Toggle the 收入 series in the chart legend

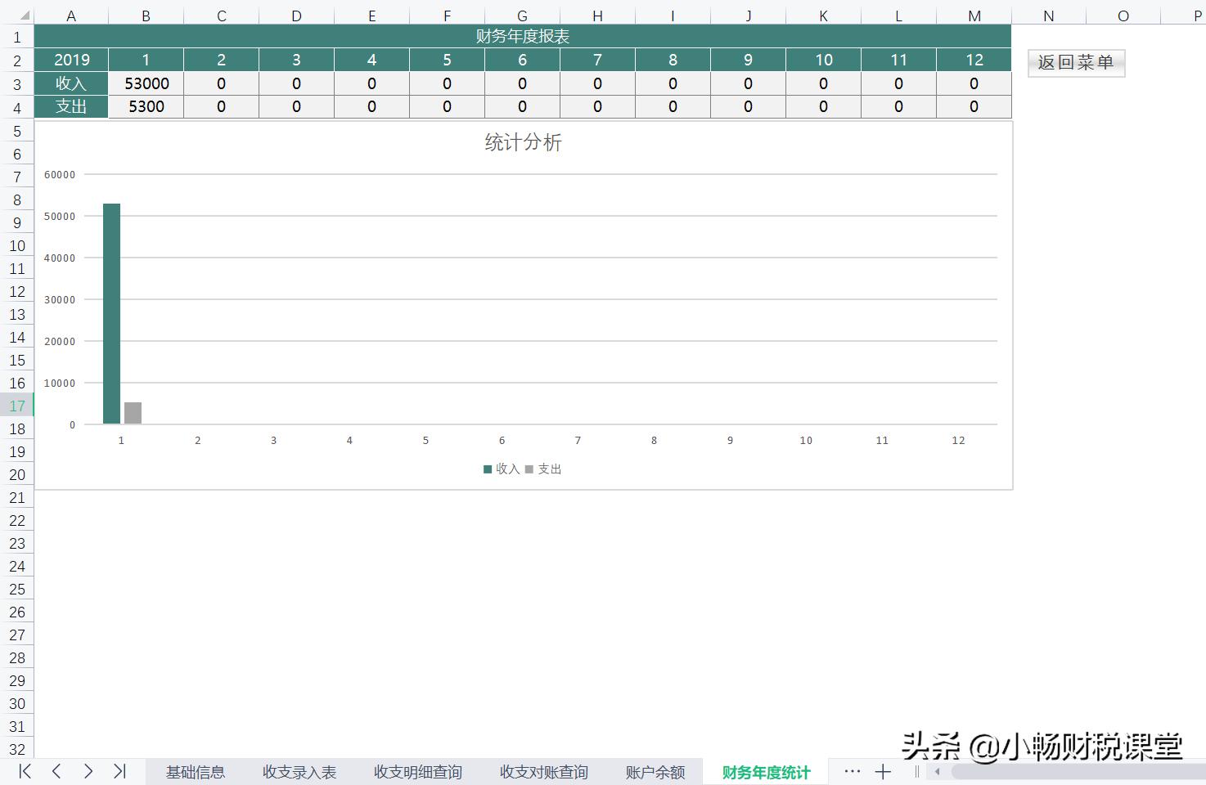click(x=502, y=469)
